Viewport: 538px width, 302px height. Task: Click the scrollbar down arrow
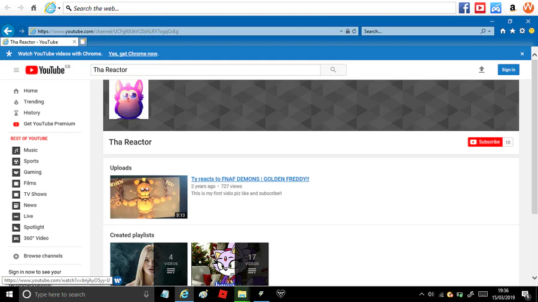point(534,278)
